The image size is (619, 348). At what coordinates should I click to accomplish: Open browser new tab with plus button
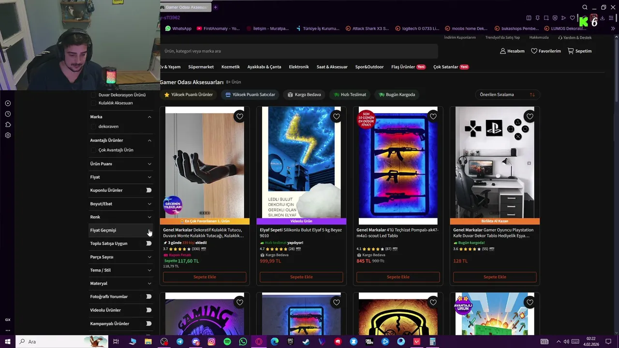coord(216,7)
